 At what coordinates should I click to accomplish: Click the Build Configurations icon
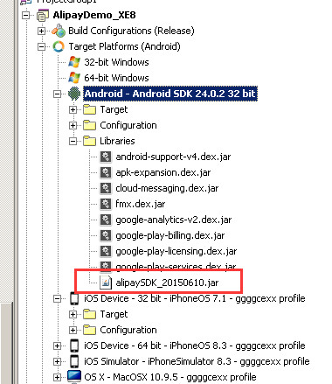point(59,31)
